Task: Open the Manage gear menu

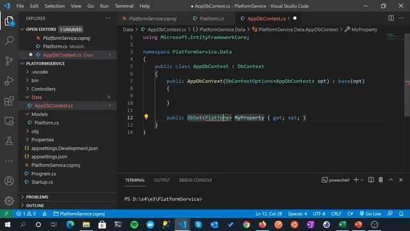Action: [x=9, y=201]
